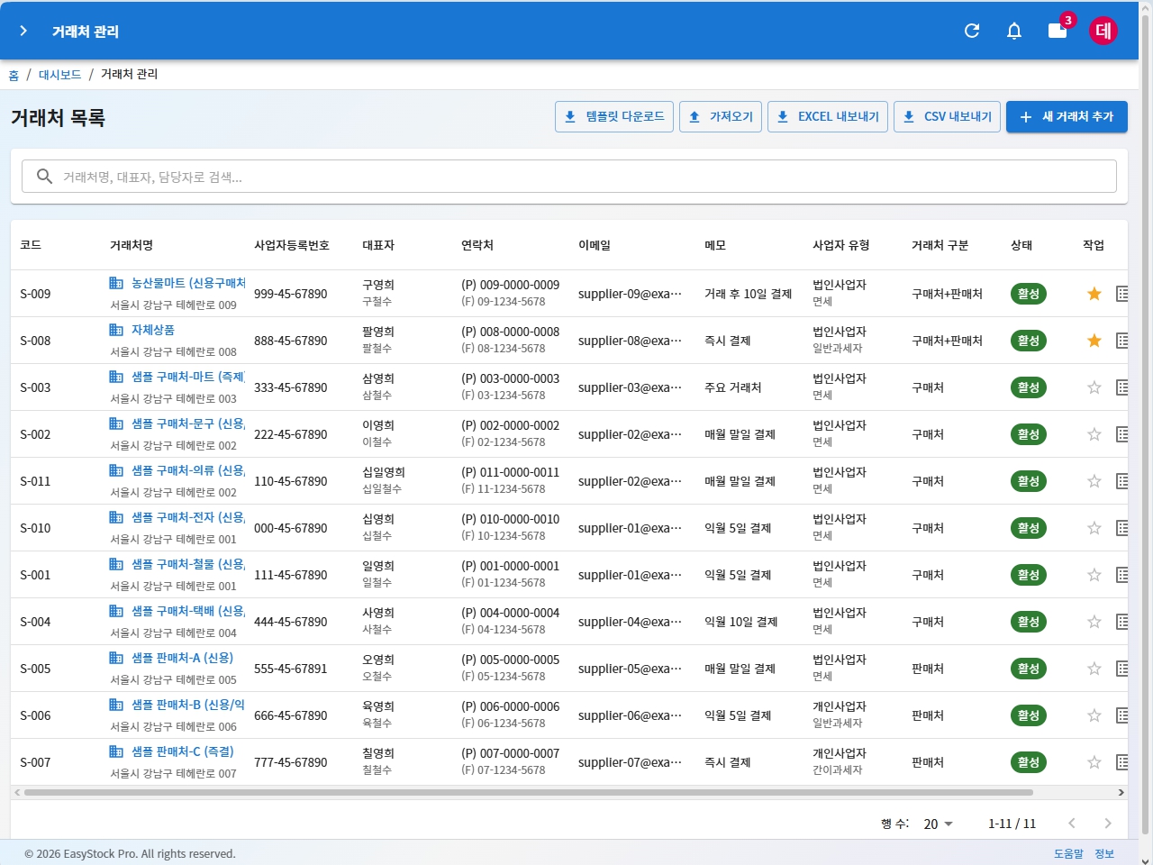Viewport: 1153px width, 865px height.
Task: Expand the sidebar navigation chevron
Action: (23, 31)
